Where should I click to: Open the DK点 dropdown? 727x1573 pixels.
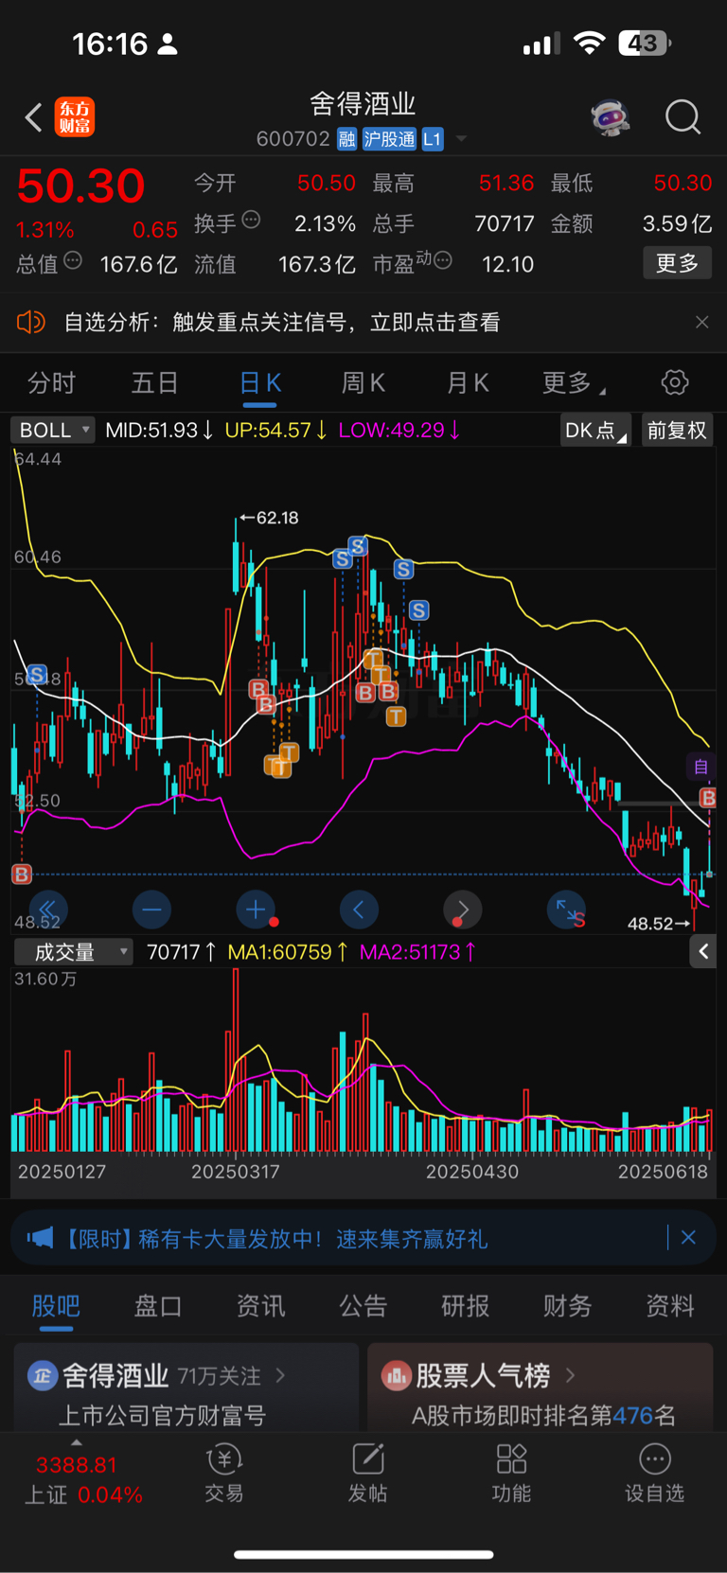(x=595, y=431)
